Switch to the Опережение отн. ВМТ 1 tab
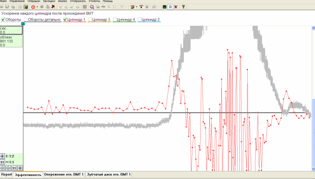 tap(64, 175)
